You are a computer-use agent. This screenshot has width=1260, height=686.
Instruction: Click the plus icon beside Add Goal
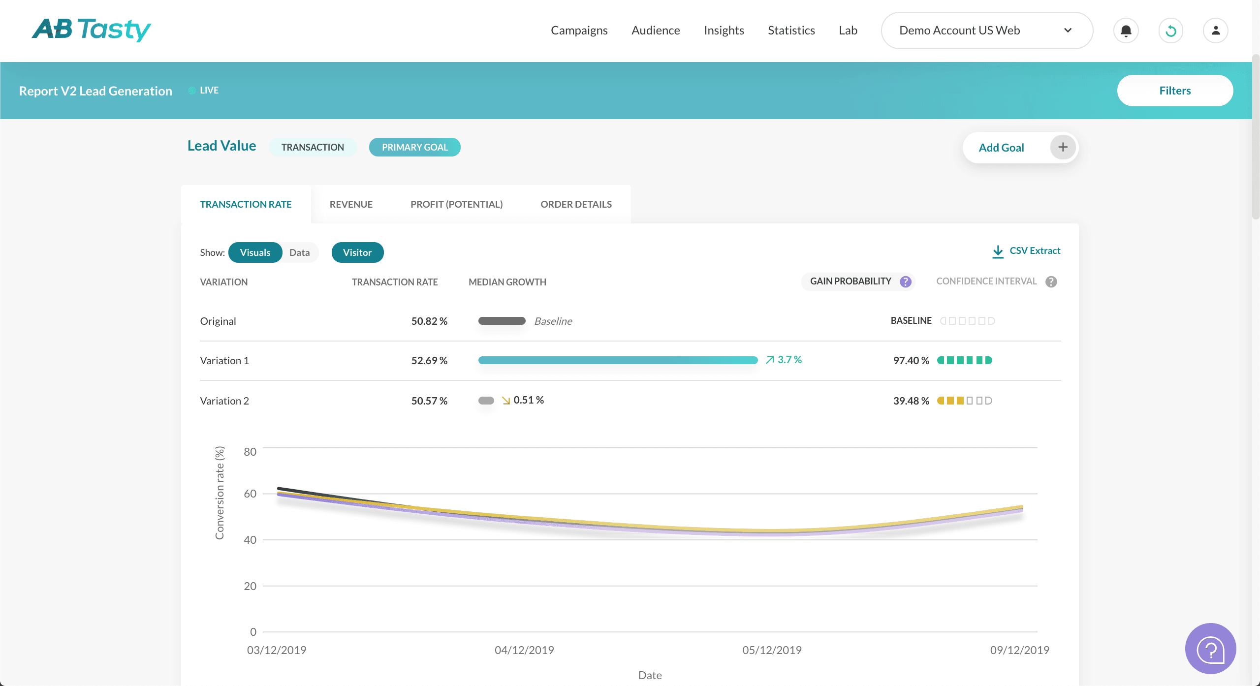click(1063, 147)
